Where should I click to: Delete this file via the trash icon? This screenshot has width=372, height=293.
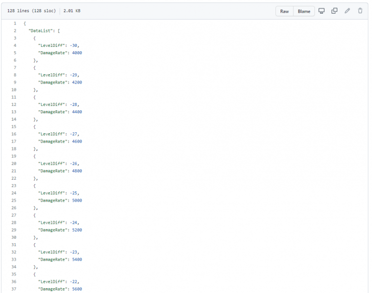point(360,11)
